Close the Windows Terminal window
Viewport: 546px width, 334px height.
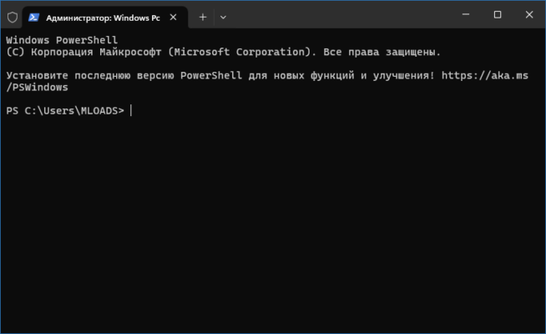coord(529,14)
